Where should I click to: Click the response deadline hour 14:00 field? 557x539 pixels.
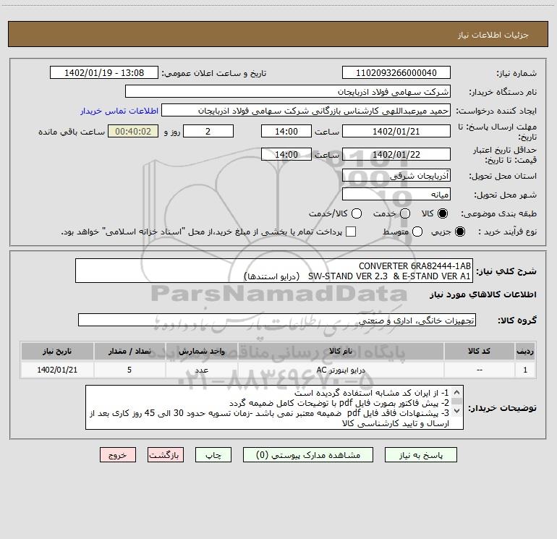click(x=286, y=131)
